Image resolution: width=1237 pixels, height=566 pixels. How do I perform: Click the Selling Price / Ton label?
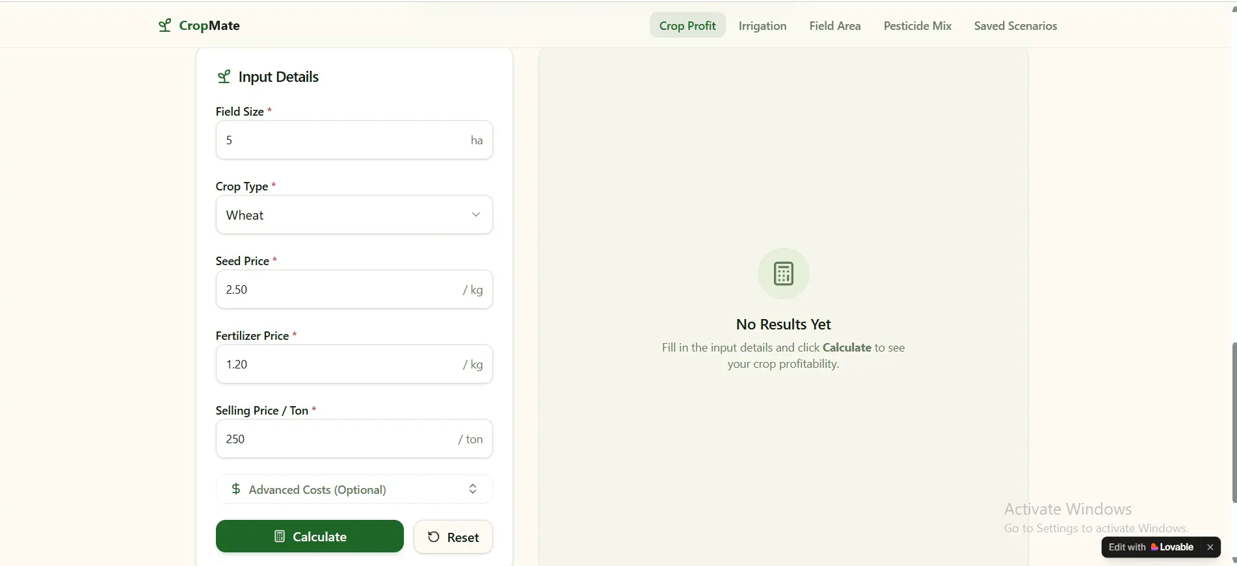point(261,410)
